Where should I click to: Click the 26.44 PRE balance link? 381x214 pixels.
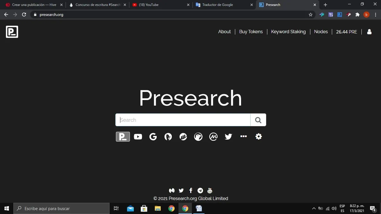pyautogui.click(x=346, y=32)
